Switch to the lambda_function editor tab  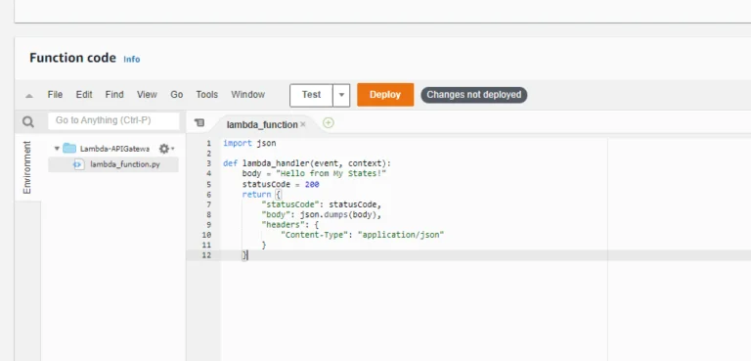262,124
